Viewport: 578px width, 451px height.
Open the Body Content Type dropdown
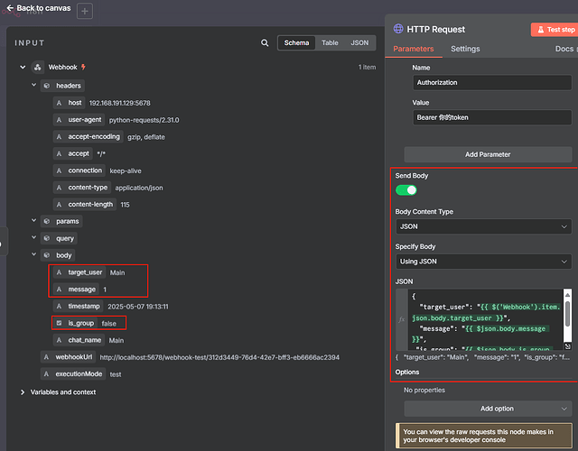click(484, 226)
